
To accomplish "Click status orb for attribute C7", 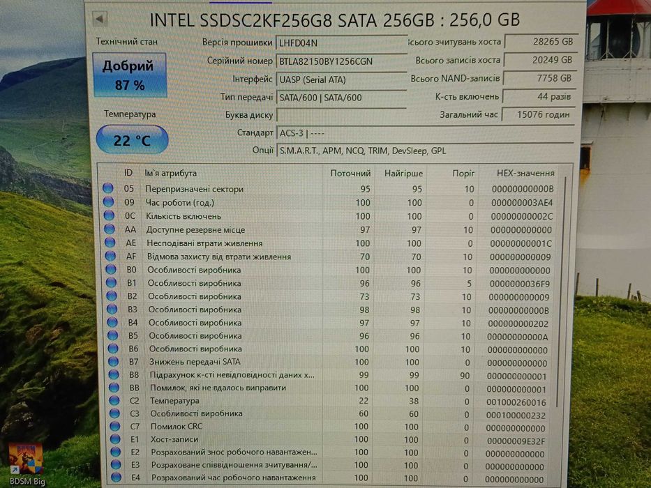I will (115, 426).
